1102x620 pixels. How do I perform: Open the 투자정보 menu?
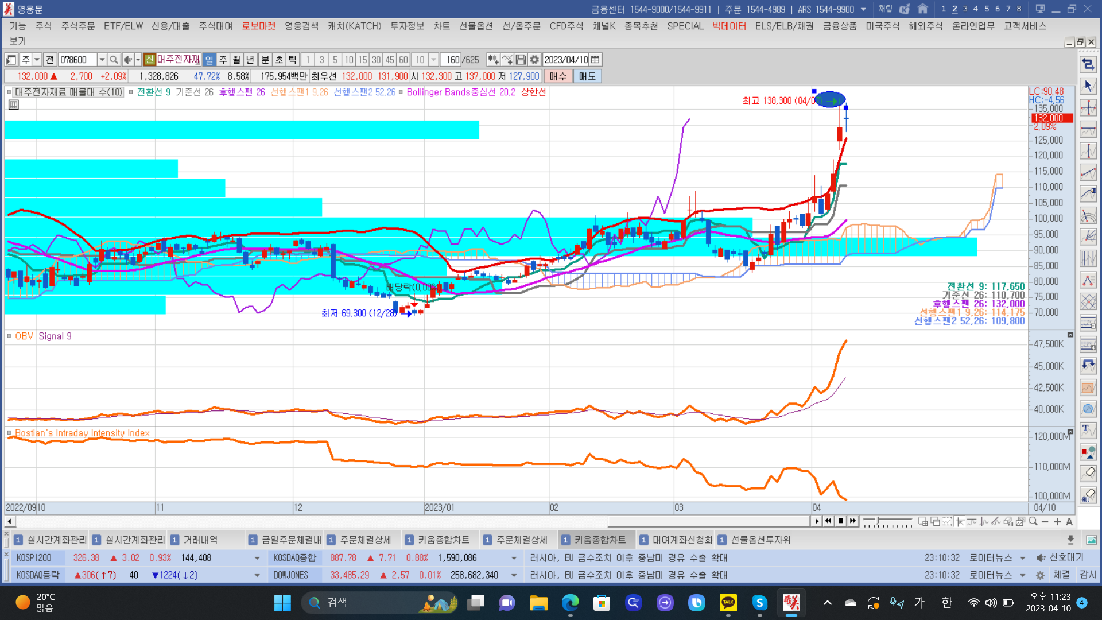(407, 26)
